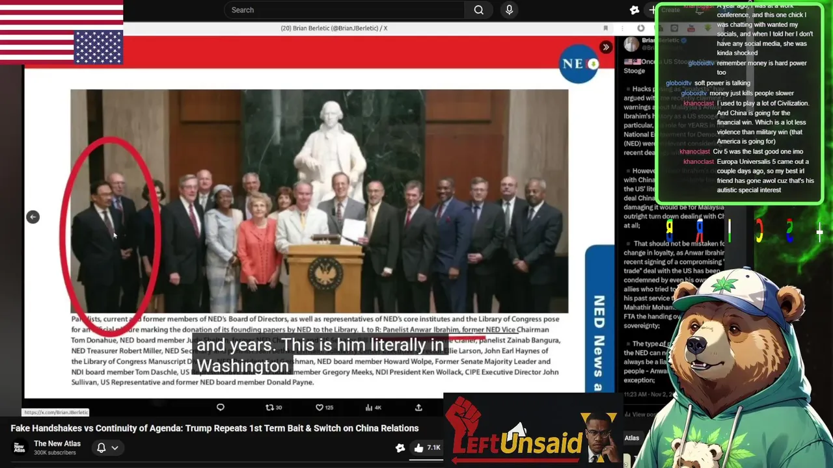Open Brian Berletic's profile avatar in tweet
Screen dimensions: 833x468
tap(631, 44)
